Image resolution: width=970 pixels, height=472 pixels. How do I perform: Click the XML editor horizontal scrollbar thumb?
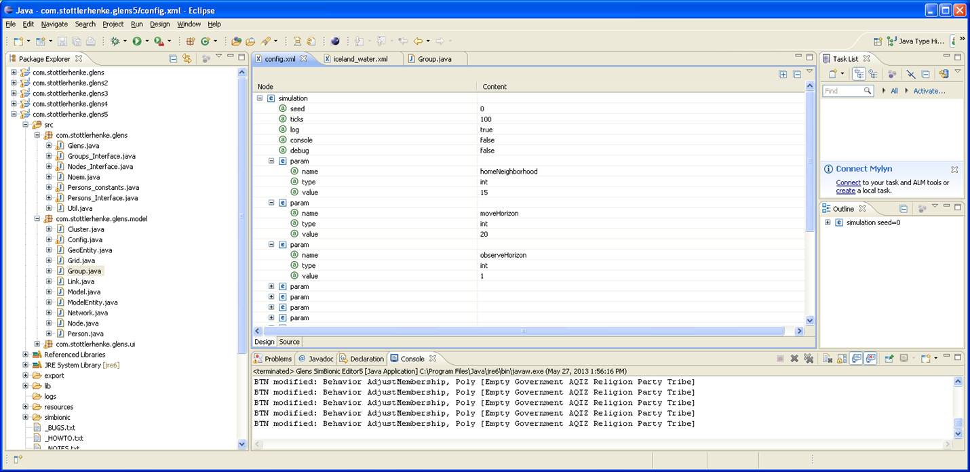click(x=522, y=331)
